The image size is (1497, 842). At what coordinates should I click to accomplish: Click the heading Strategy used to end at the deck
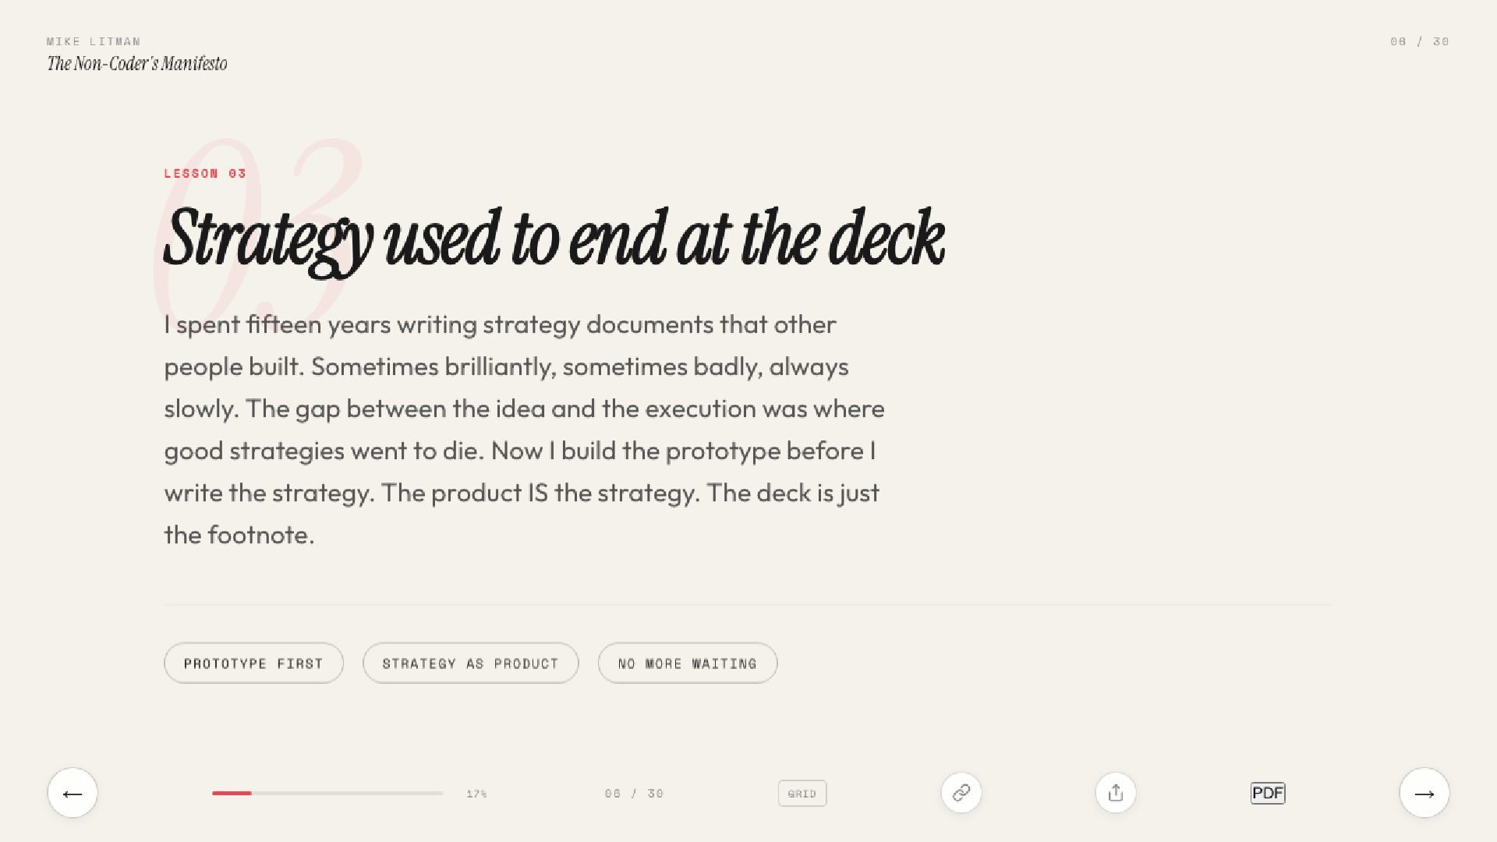point(554,239)
